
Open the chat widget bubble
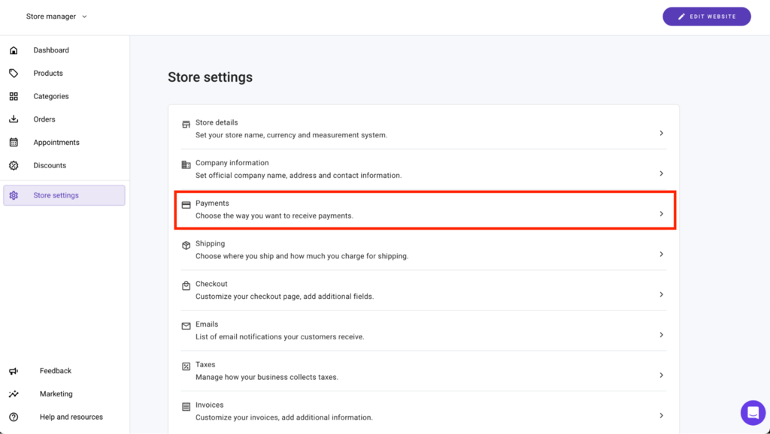(x=753, y=412)
